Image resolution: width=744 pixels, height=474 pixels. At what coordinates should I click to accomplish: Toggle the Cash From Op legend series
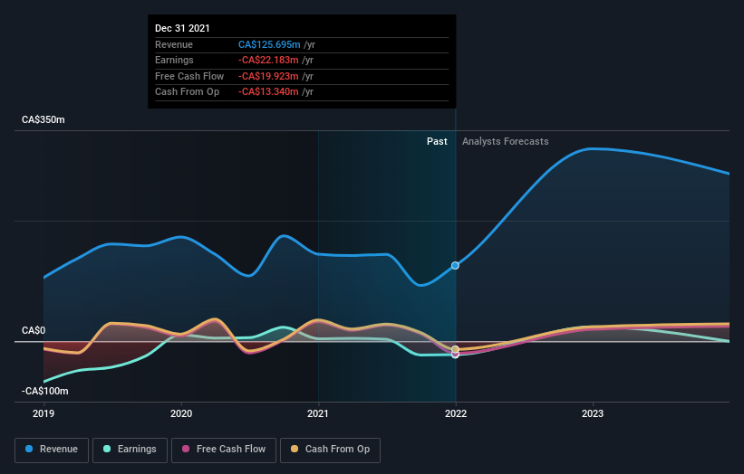[x=330, y=450]
